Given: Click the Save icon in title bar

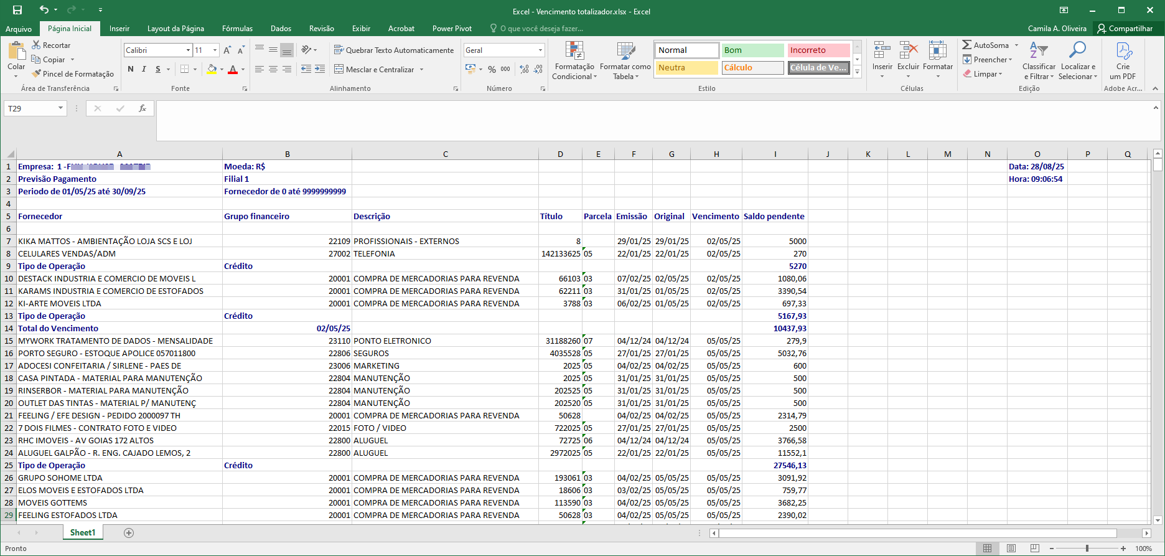Looking at the screenshot, I should (17, 10).
